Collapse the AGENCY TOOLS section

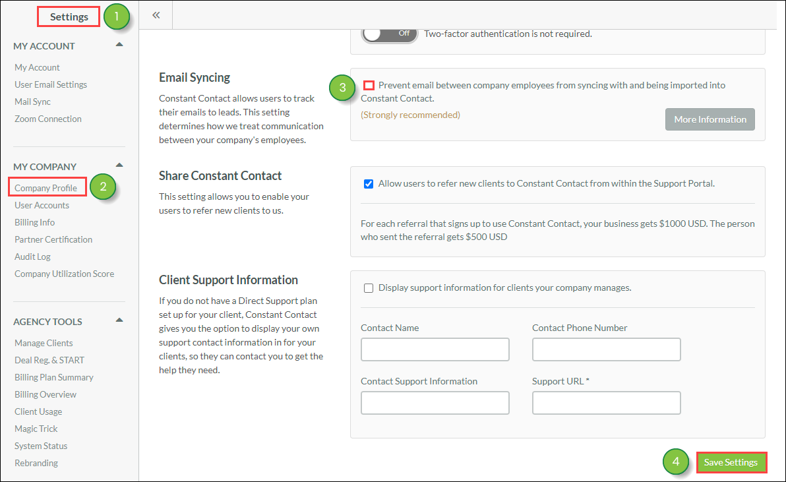119,320
